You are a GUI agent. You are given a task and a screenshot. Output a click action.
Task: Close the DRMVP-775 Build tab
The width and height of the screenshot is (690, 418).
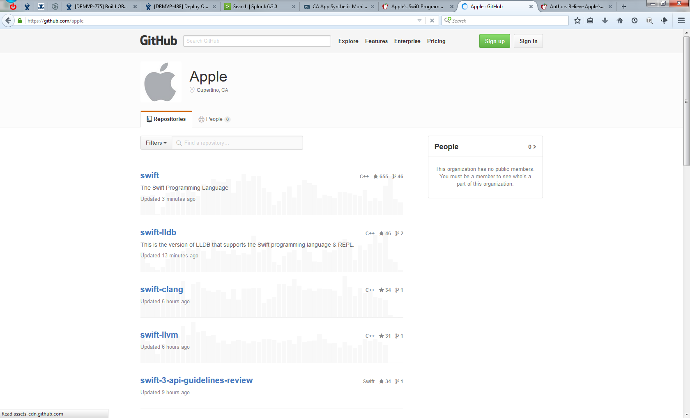point(135,7)
